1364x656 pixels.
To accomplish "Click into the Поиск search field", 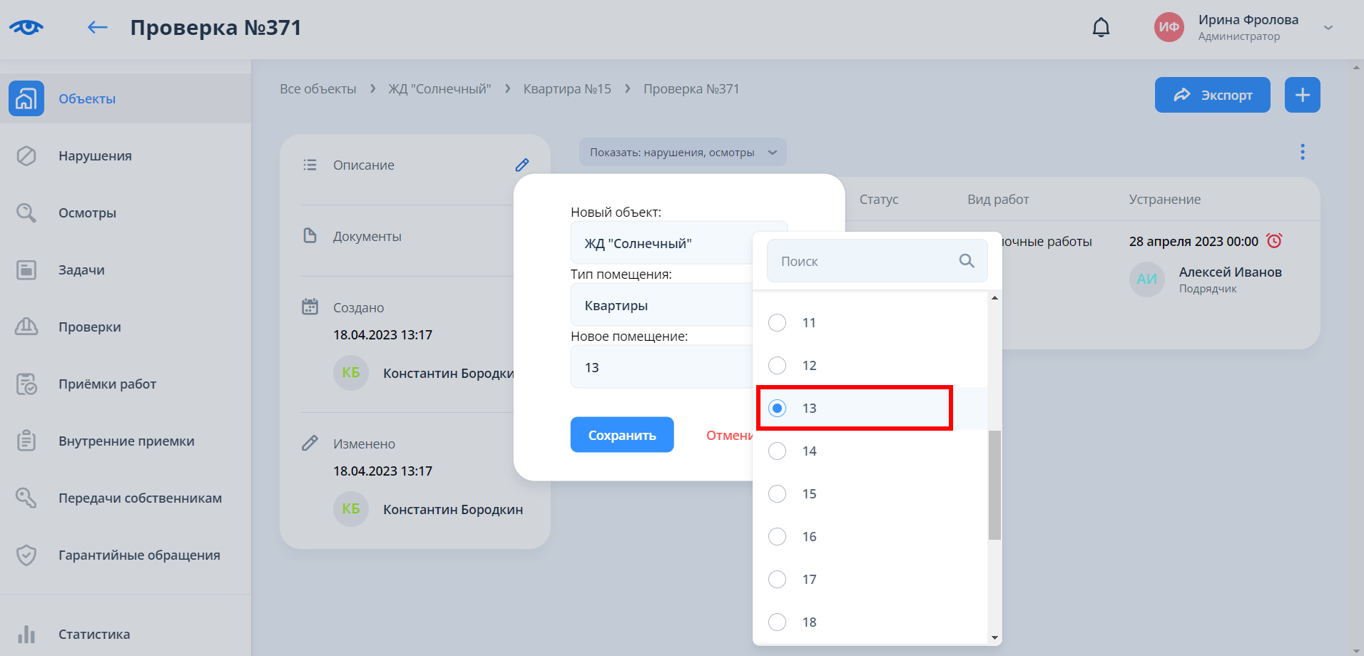I will [863, 261].
